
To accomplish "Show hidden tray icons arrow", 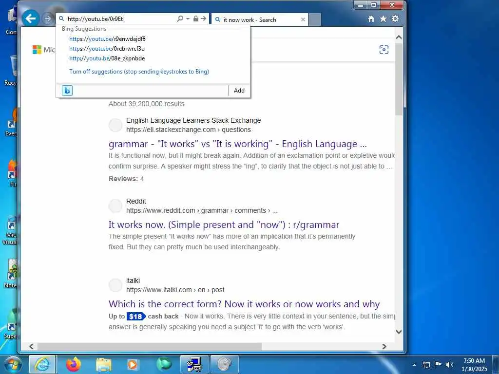I will click(414, 365).
